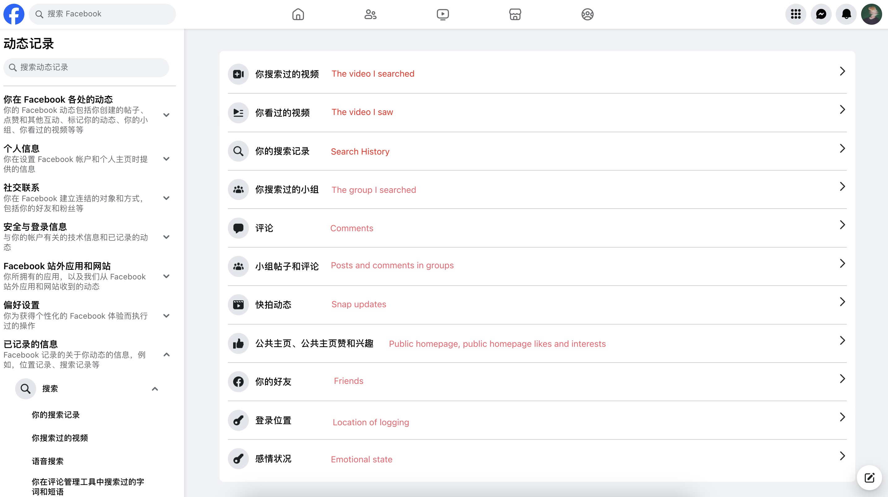
Task: Open the Watch video icon
Action: pos(443,14)
